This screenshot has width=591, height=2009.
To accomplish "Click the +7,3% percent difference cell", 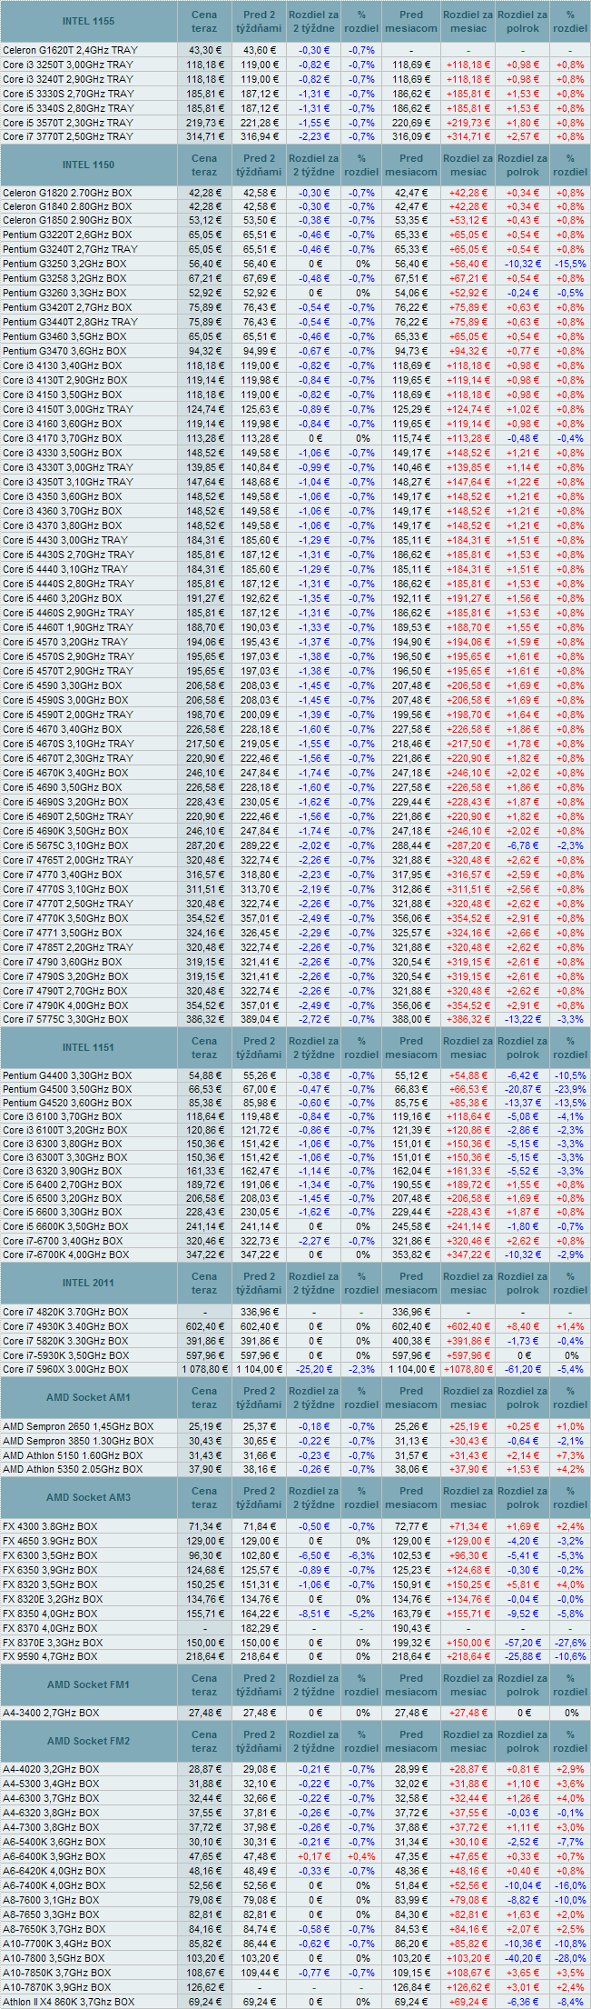I will (570, 1455).
